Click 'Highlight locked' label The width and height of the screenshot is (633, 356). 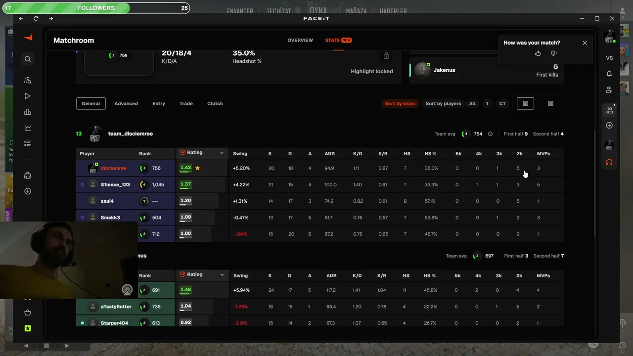point(372,71)
